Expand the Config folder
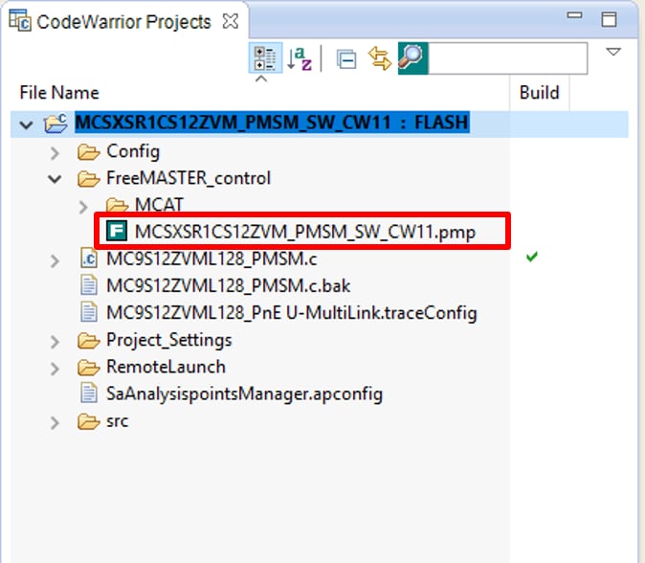The image size is (645, 563). (56, 151)
